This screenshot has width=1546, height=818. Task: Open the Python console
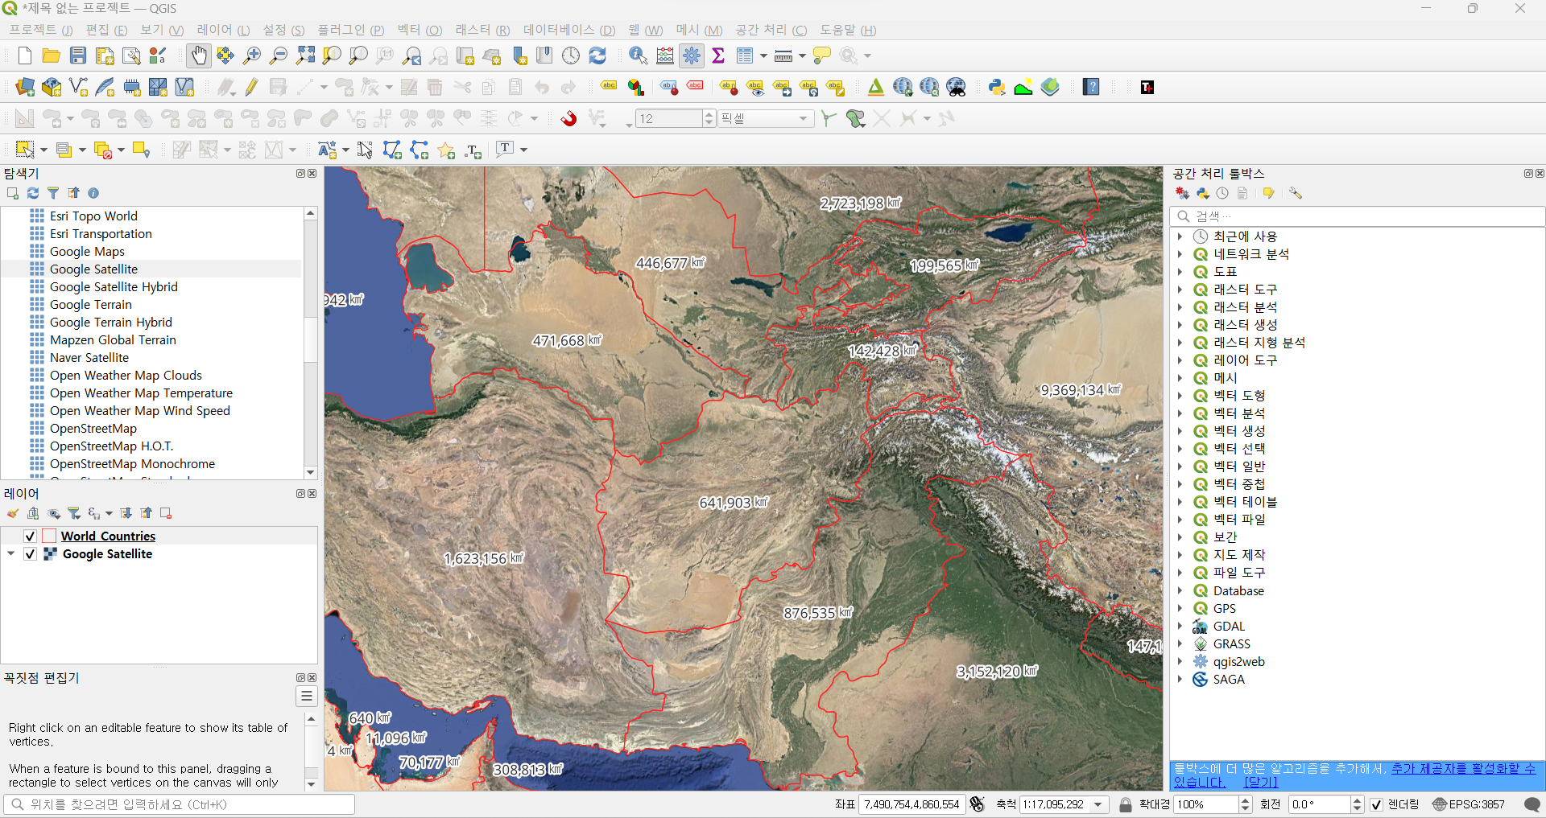pyautogui.click(x=997, y=87)
